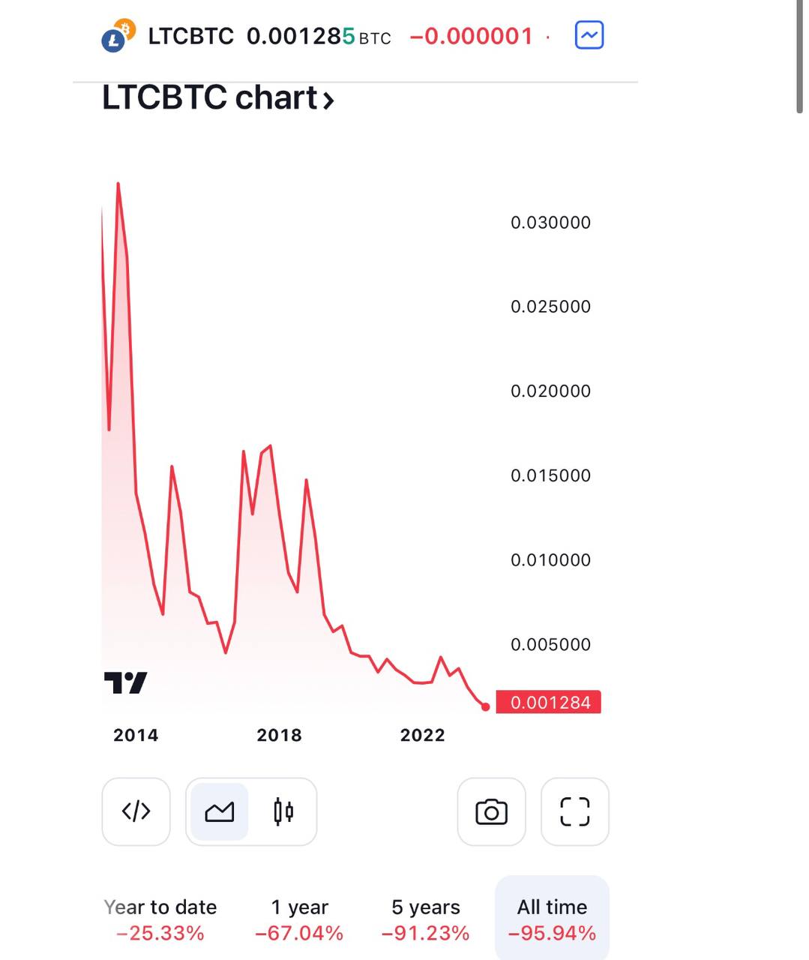Click the 2018 time axis label
Viewport: 809px width, 960px height.
[279, 735]
